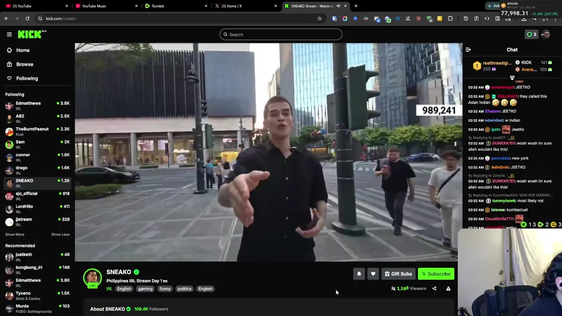Open the LordHito channel
This screenshot has width=562, height=316.
(37, 208)
